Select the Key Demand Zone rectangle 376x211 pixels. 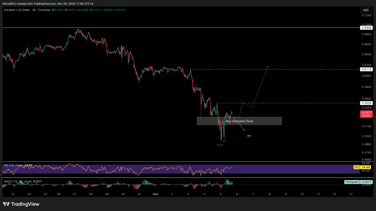coord(239,121)
